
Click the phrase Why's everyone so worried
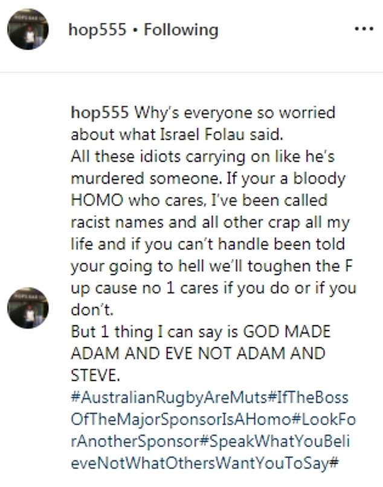click(x=234, y=112)
